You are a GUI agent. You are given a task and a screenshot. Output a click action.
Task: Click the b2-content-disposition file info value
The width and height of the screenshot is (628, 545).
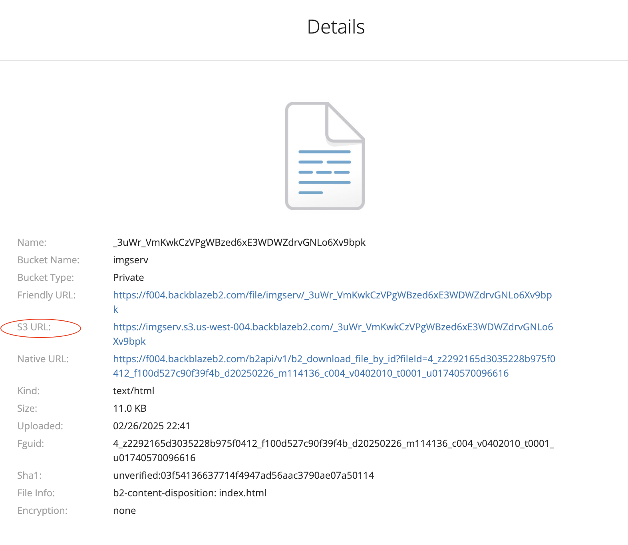click(x=190, y=493)
